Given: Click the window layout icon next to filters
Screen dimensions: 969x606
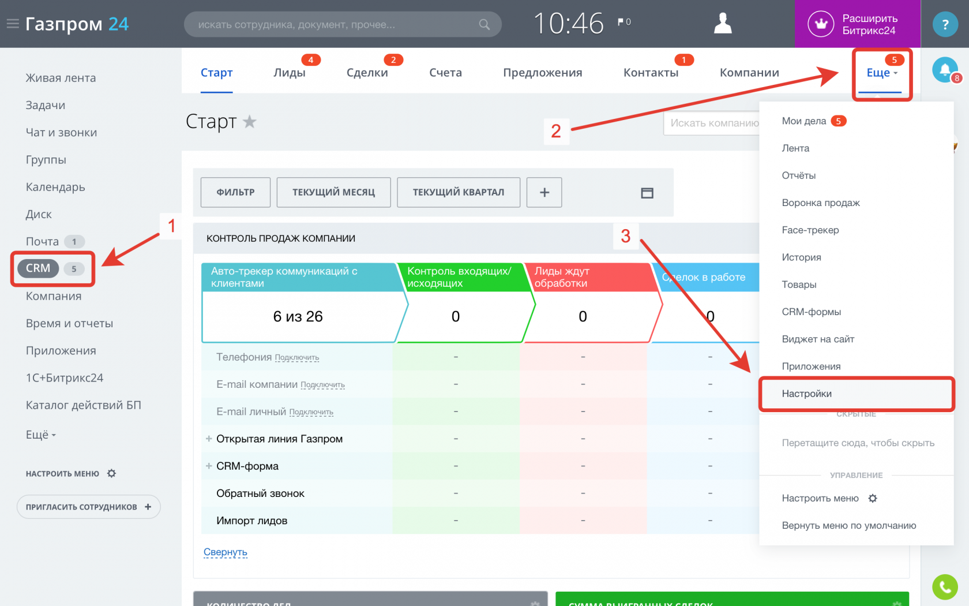Looking at the screenshot, I should click(647, 193).
